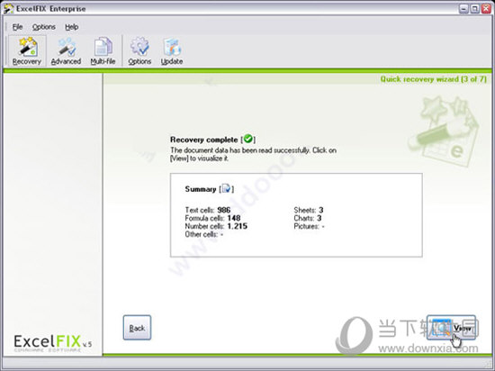Open the Options toolbar icon with gear
This screenshot has width=495, height=371.
(x=139, y=50)
